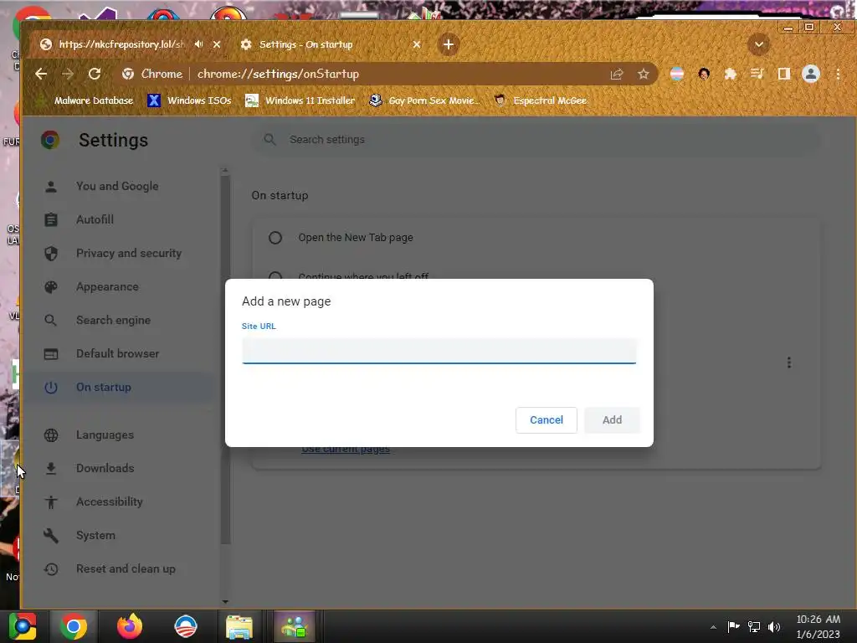The height and width of the screenshot is (643, 857).
Task: Focus the Site URL text field
Action: pos(439,351)
